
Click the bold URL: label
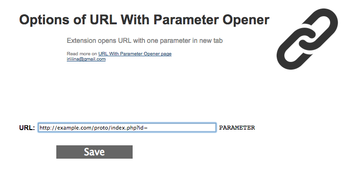27,128
